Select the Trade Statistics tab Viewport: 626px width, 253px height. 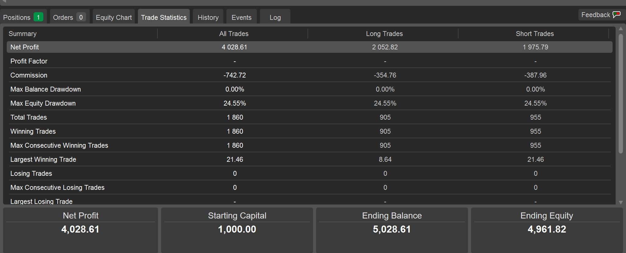[164, 17]
